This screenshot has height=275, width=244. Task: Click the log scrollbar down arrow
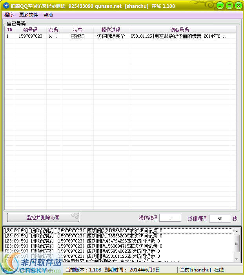coord(237,259)
